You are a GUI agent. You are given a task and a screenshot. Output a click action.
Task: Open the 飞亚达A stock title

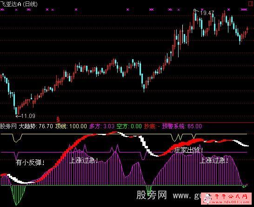pyautogui.click(x=11, y=4)
